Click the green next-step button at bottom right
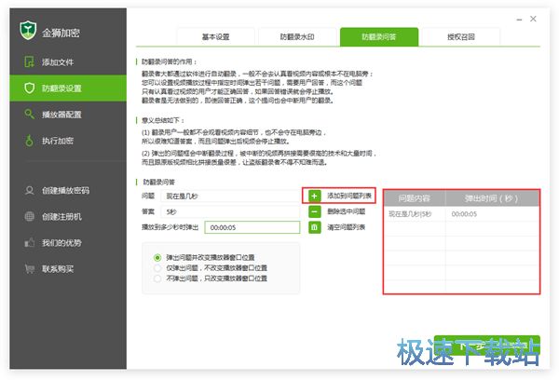 coord(487,346)
